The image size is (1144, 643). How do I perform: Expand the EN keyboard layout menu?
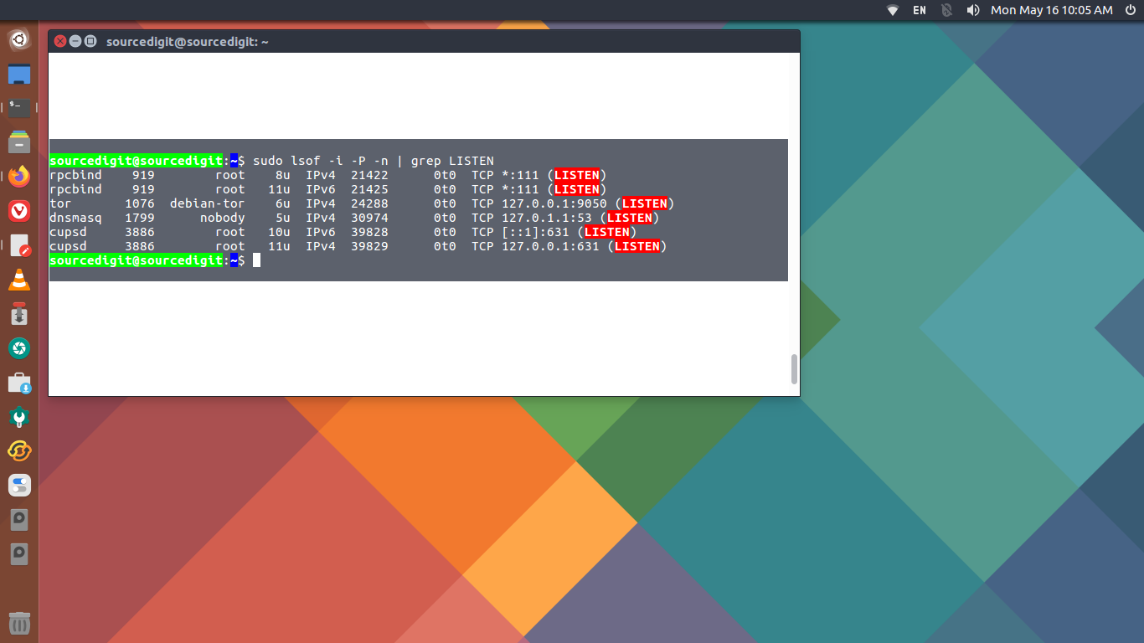(x=920, y=10)
